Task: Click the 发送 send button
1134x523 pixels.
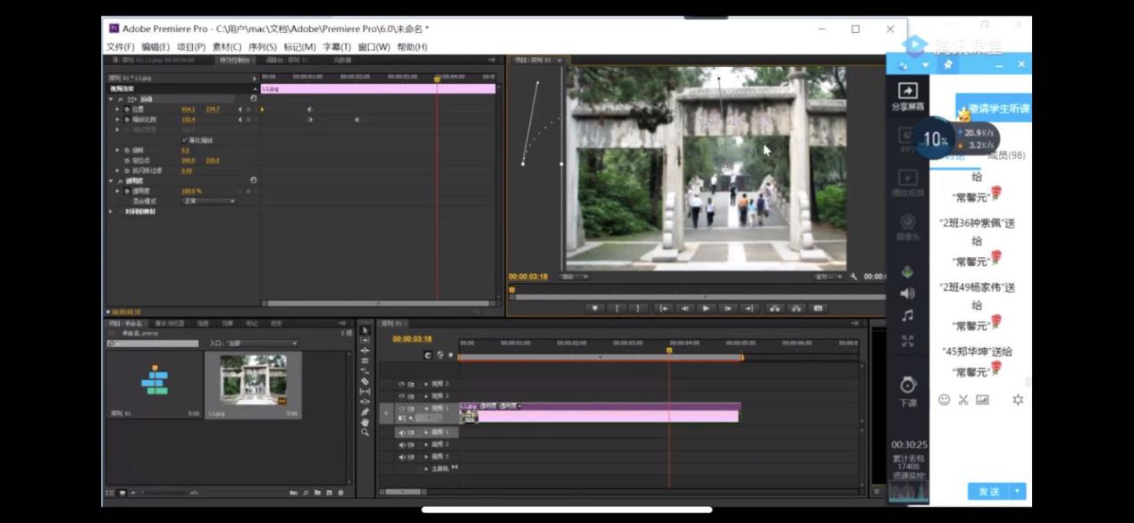Action: [x=988, y=492]
